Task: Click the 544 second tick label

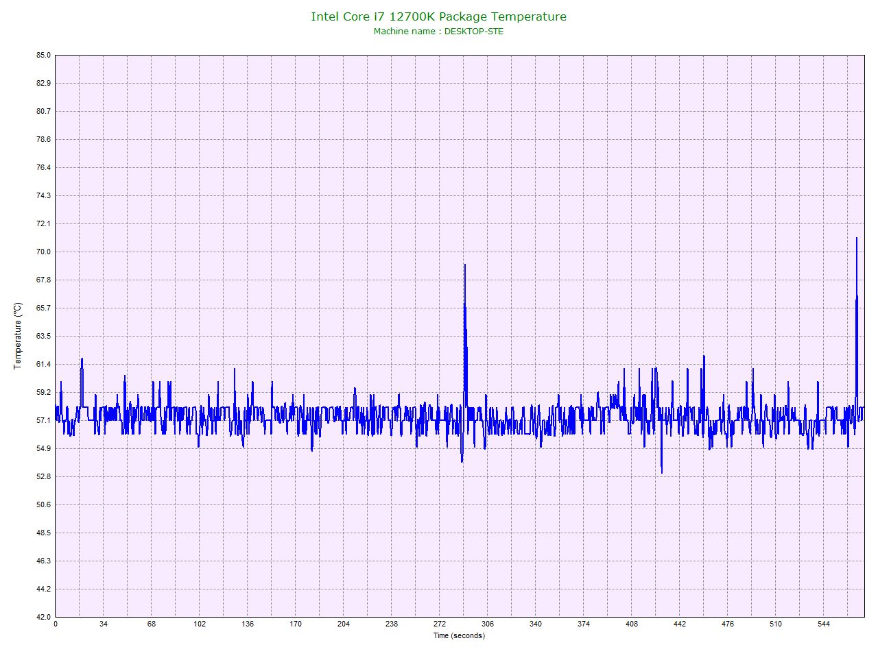Action: [824, 624]
